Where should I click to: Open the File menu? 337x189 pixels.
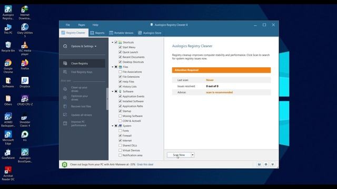[68, 25]
